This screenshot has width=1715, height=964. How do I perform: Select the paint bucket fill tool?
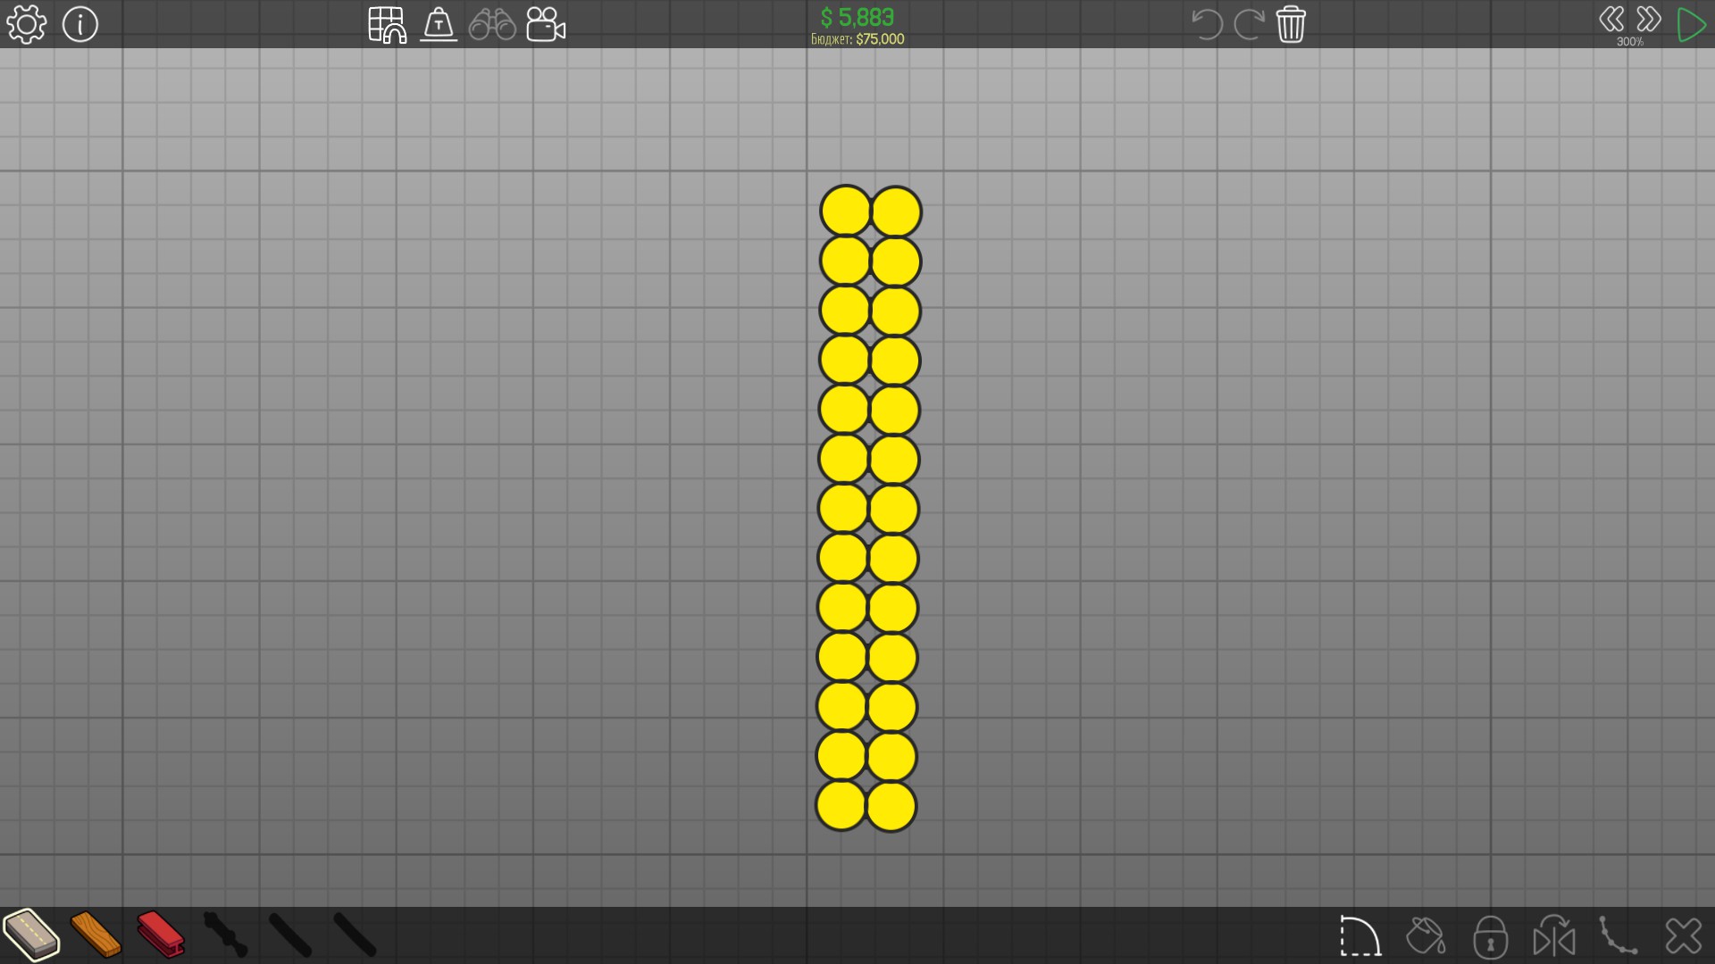(1426, 936)
